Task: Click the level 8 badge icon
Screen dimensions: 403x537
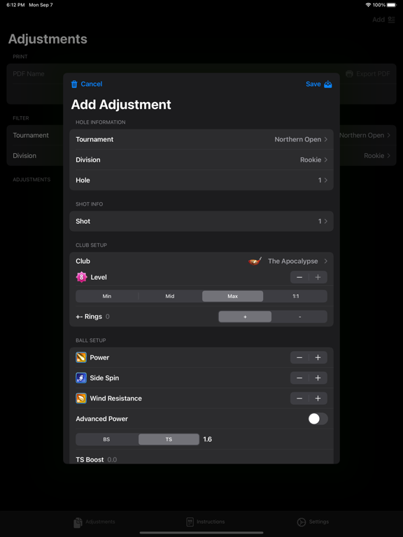Action: tap(82, 277)
